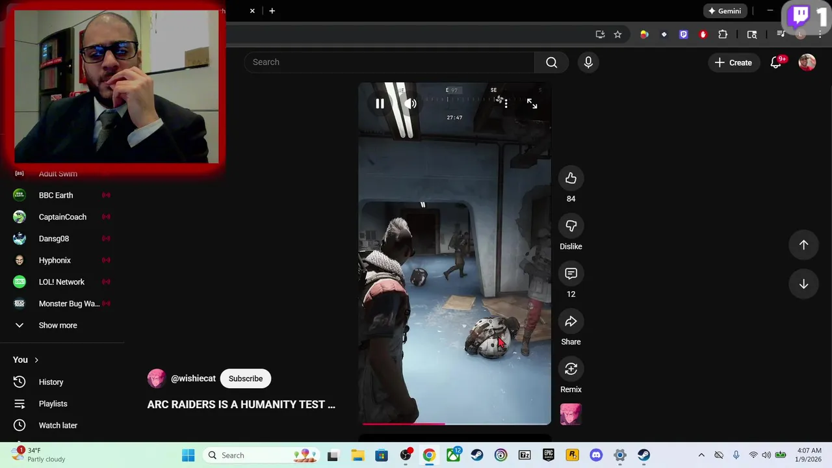
Task: Open Discord from the taskbar
Action: pyautogui.click(x=596, y=455)
